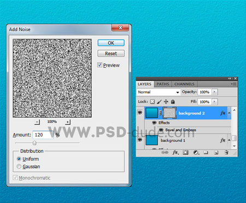Image resolution: width=246 pixels, height=203 pixels.
Task: Click the noise Amount slider handle
Action: [x=34, y=143]
